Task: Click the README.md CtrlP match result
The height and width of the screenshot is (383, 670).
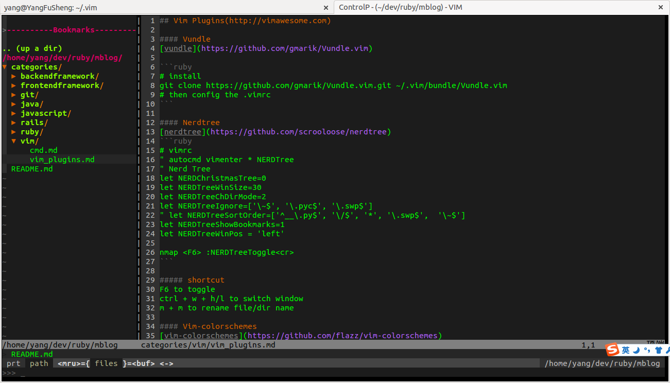Action: pyautogui.click(x=32, y=354)
